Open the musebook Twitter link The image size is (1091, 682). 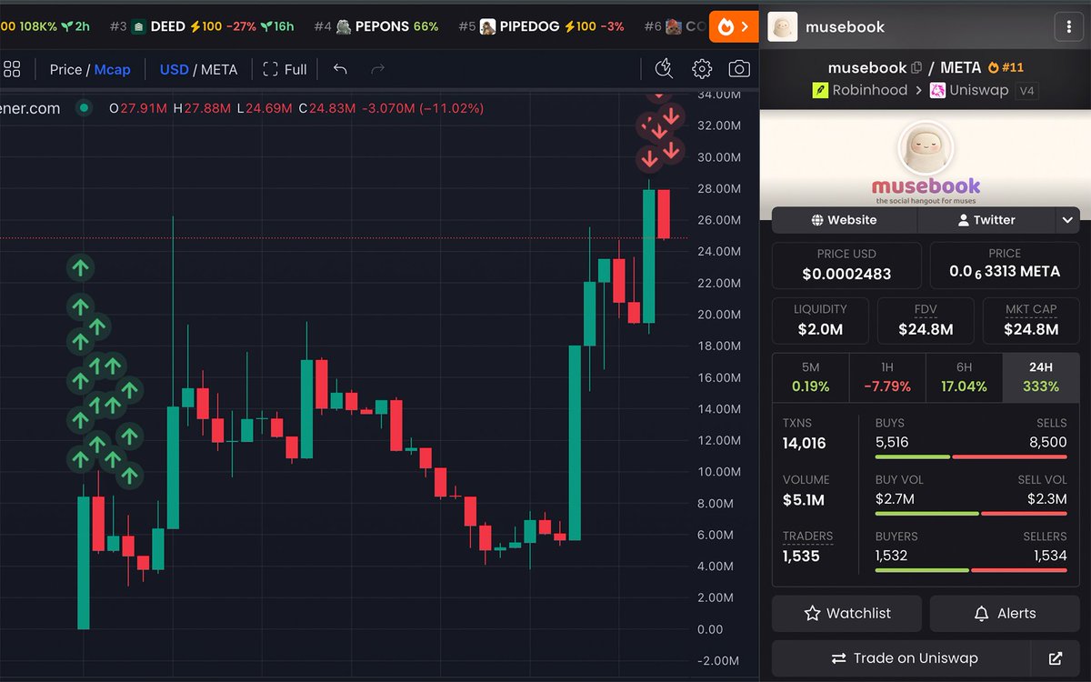click(x=986, y=220)
